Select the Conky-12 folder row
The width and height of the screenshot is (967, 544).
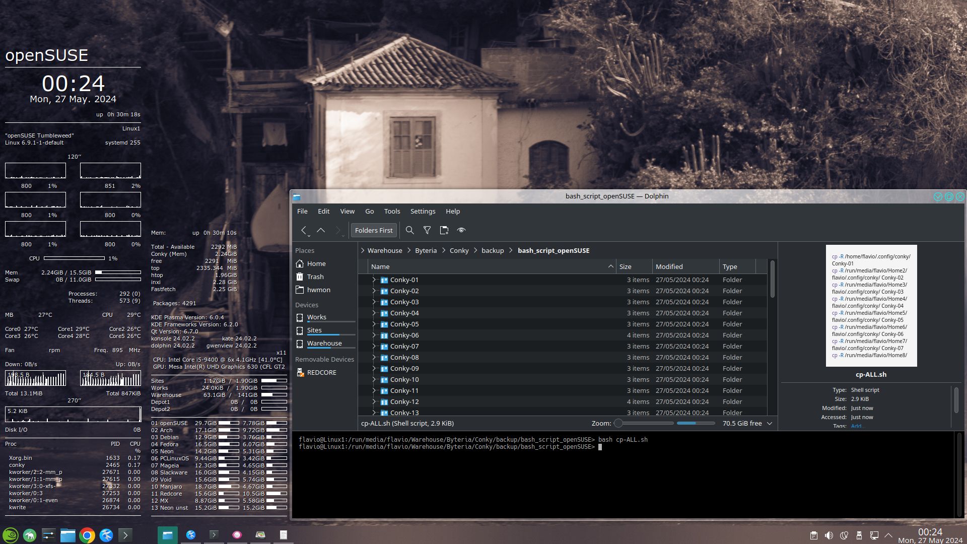pyautogui.click(x=563, y=401)
